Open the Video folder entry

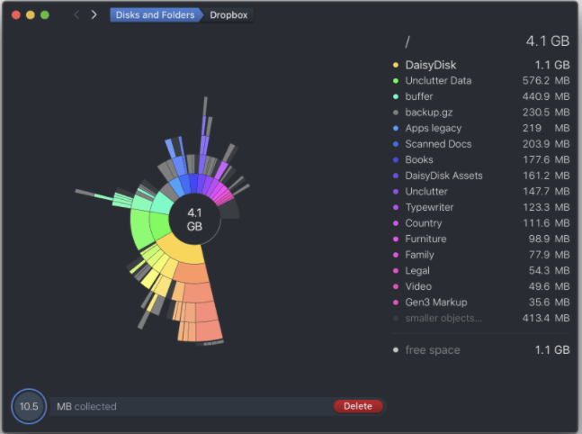click(481, 286)
